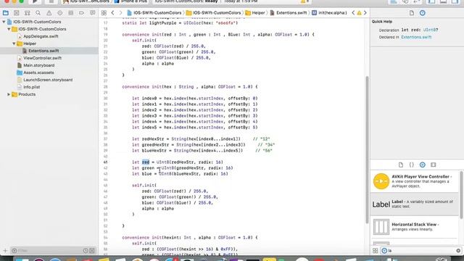Image resolution: width=464 pixels, height=261 pixels.
Task: Click the jump bar warning icon
Action: point(359,13)
